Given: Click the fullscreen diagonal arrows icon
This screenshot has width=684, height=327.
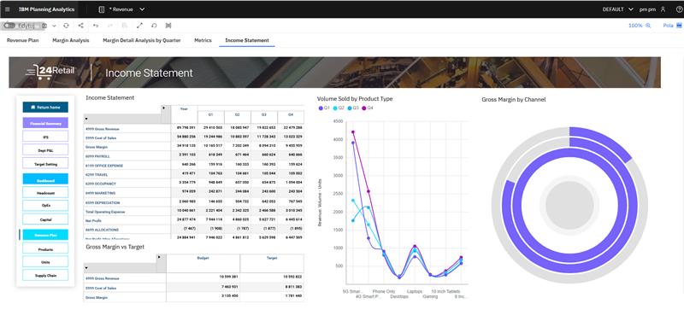Looking at the screenshot, I should tap(139, 26).
